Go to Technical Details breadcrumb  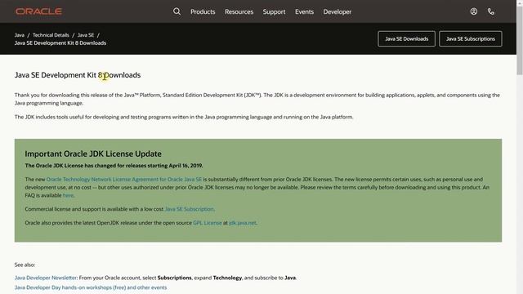click(x=51, y=35)
